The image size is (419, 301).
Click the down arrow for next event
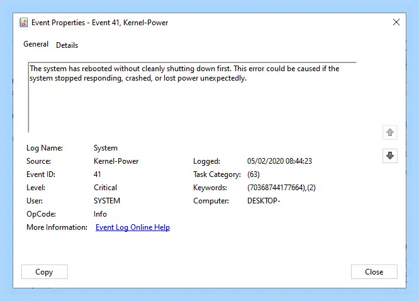(390, 156)
